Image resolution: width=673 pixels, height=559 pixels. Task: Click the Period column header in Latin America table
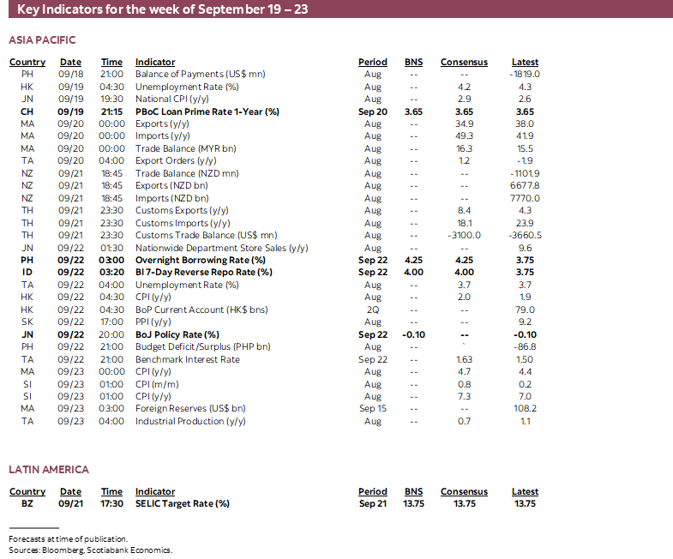pos(372,491)
